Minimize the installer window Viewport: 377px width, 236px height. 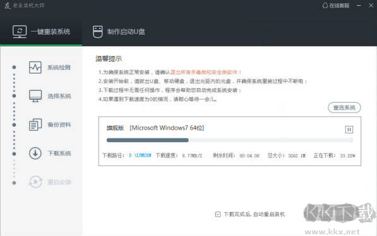click(359, 6)
